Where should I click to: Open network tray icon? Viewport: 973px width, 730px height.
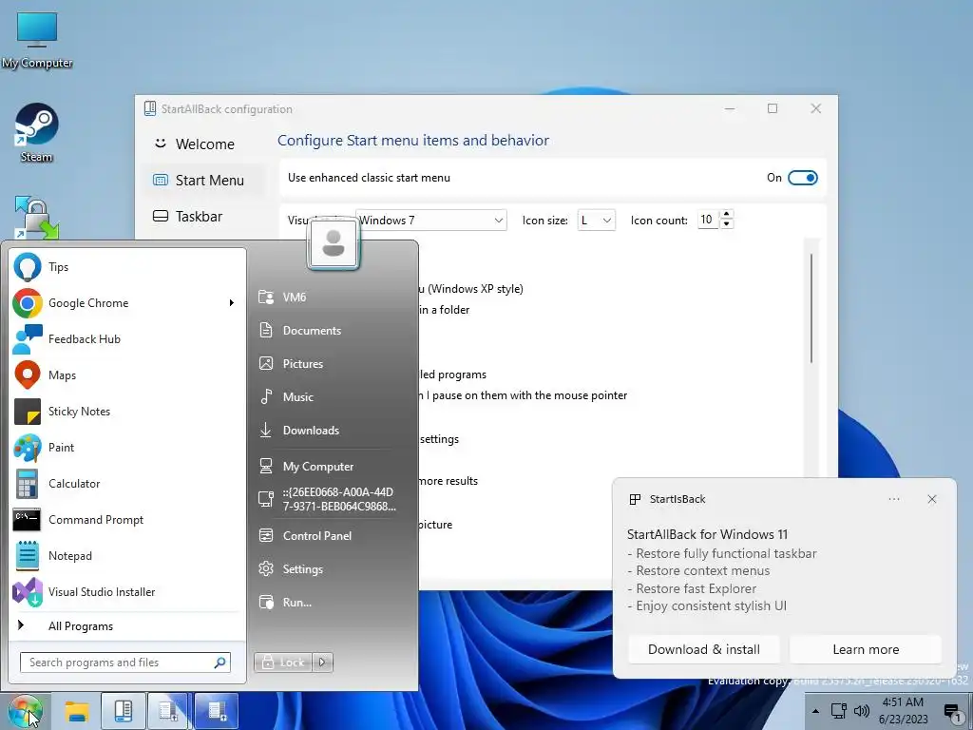coord(839,711)
